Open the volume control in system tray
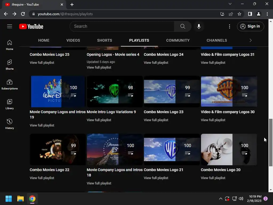This screenshot has height=205, width=273. (241, 199)
